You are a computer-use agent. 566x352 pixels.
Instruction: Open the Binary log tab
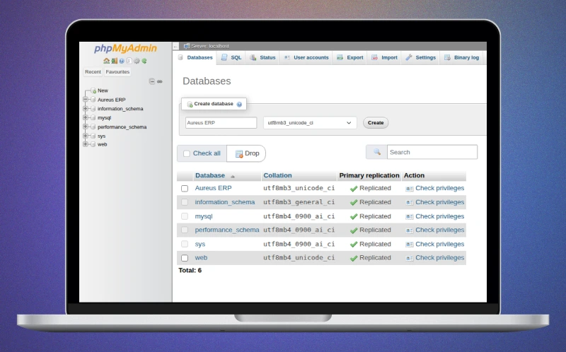(x=461, y=58)
